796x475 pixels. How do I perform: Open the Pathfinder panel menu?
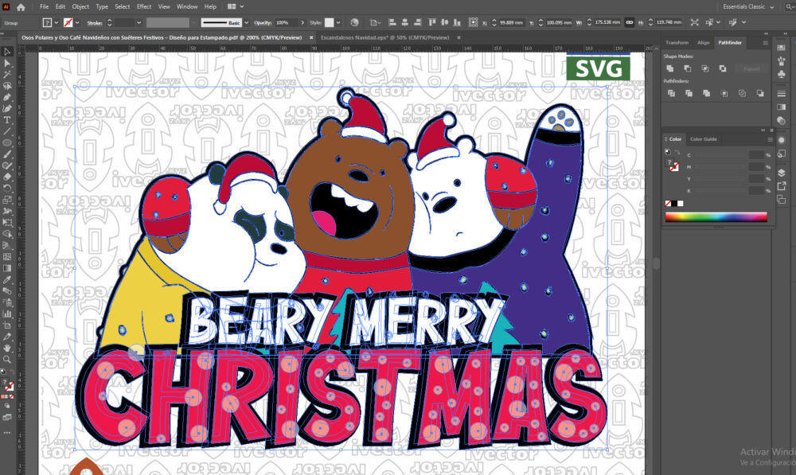[x=765, y=43]
